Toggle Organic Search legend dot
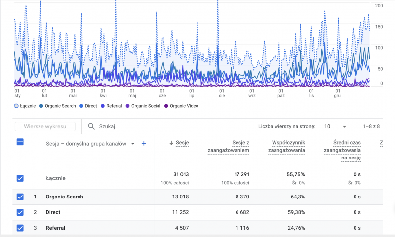The width and height of the screenshot is (395, 237). [x=41, y=106]
